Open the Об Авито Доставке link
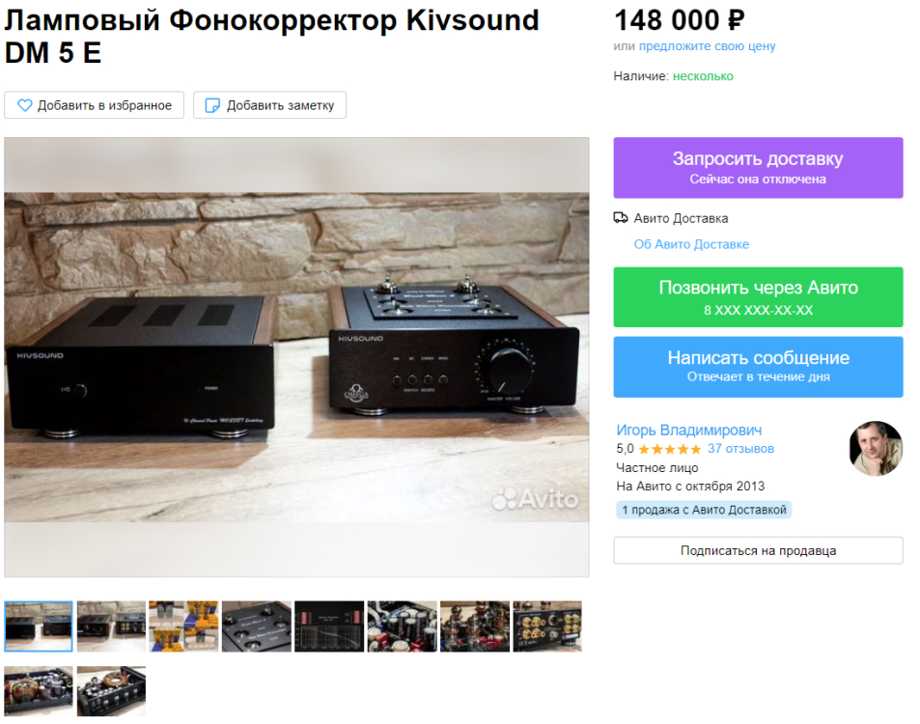Screen dimensions: 920x724 691,244
